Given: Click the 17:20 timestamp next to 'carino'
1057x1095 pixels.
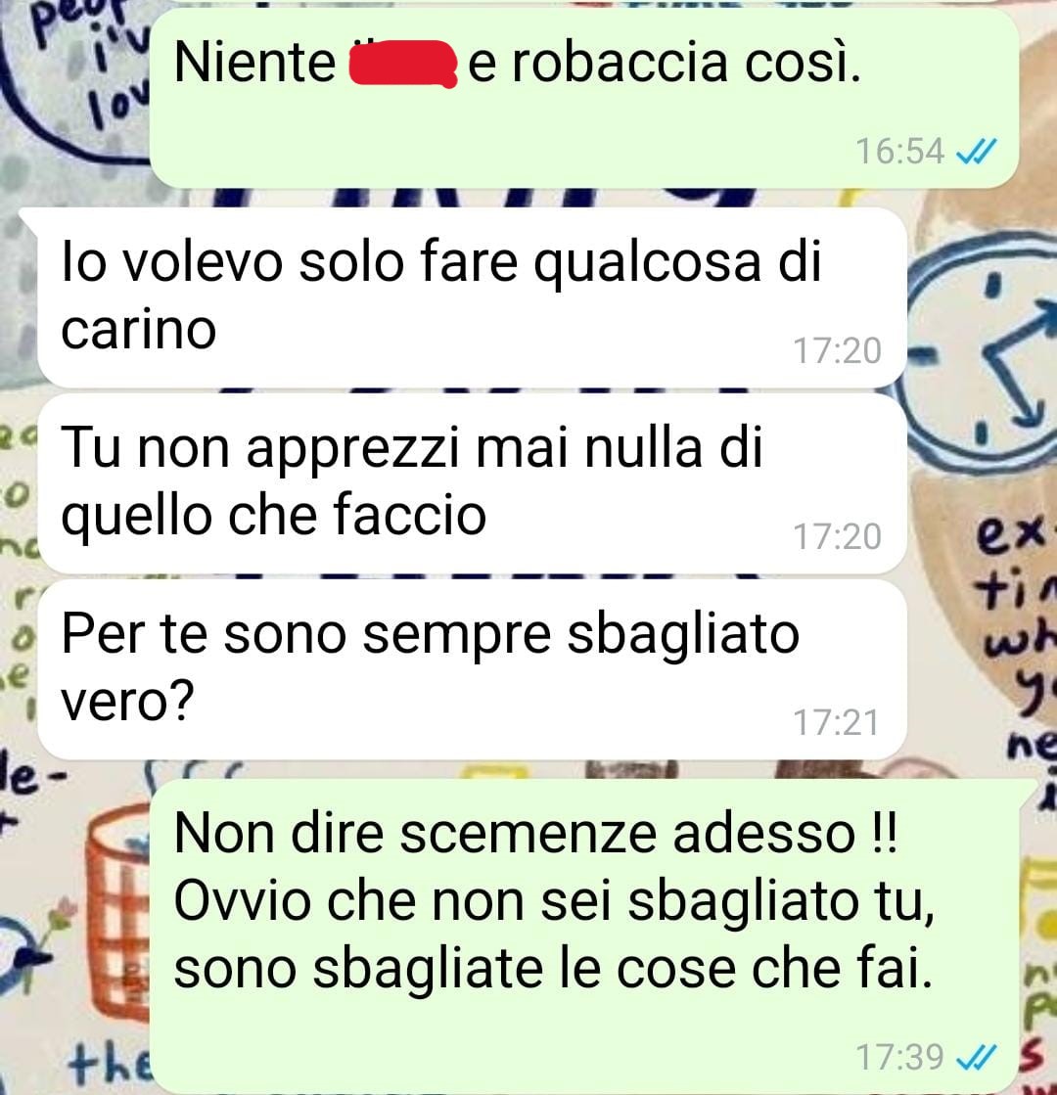Looking at the screenshot, I should (837, 350).
